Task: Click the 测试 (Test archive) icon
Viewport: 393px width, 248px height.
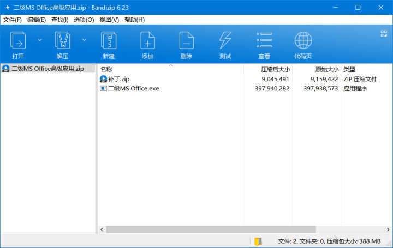Action: point(225,41)
